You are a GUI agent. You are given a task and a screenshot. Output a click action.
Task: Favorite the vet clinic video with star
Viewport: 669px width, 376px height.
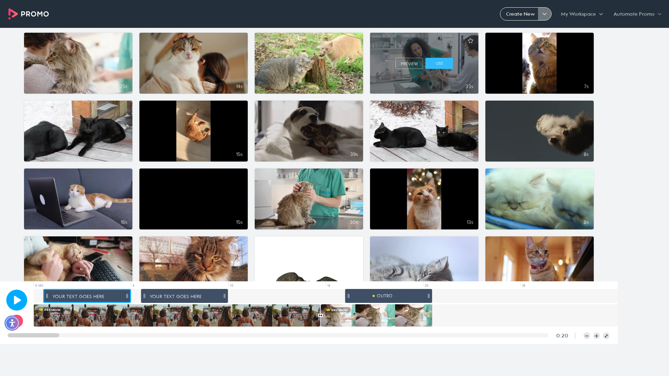[470, 41]
